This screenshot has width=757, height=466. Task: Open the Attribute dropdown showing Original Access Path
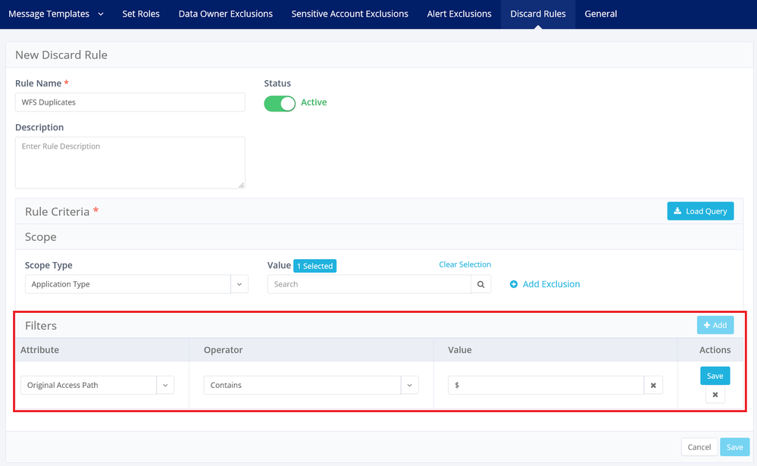click(x=165, y=386)
